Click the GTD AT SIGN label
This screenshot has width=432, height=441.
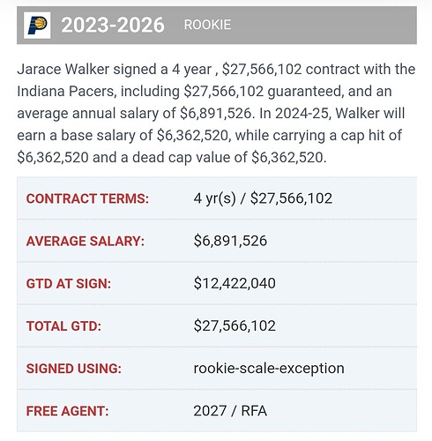(x=69, y=284)
